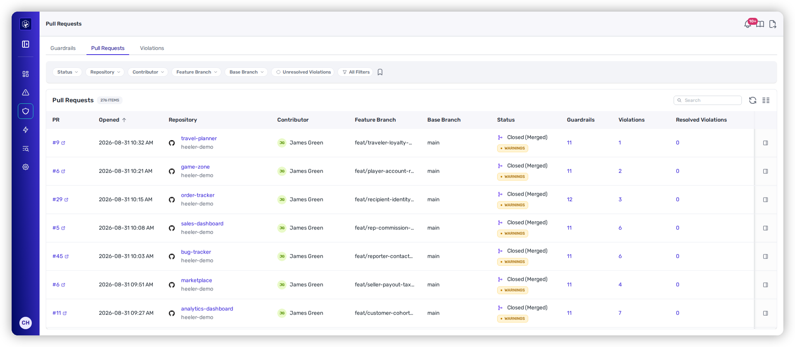
Task: Switch to the Violations tab
Action: click(x=152, y=48)
